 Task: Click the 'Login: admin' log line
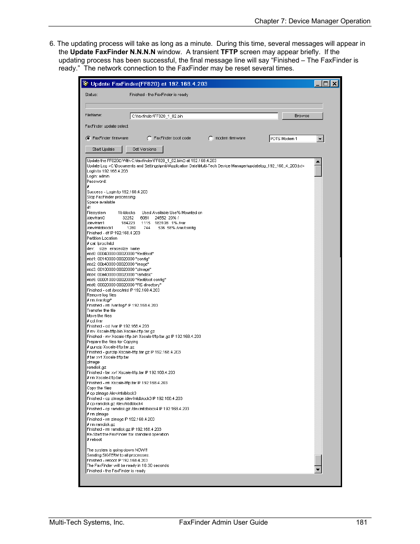pos(98,176)
